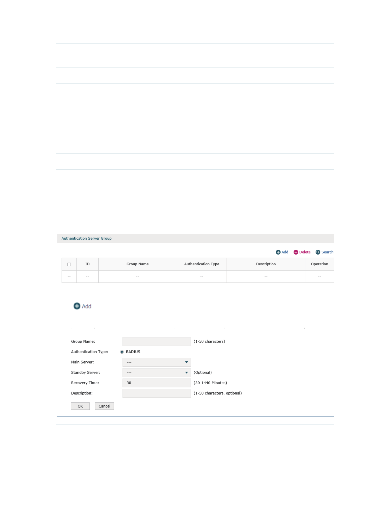Click the Recovery Time field showing 30
The height and width of the screenshot is (518, 366).
point(157,383)
